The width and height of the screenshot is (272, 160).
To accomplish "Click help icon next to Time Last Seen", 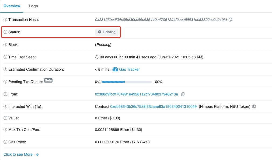I will click(x=5, y=57).
